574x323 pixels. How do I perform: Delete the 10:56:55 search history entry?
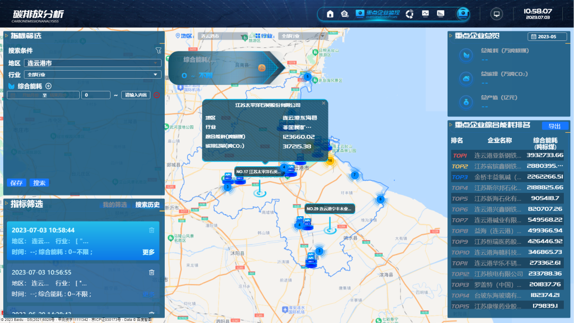click(x=151, y=272)
